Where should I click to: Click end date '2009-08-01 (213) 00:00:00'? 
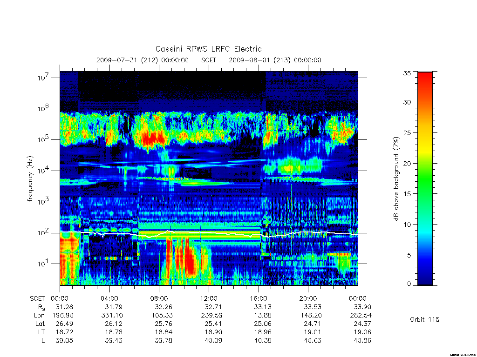click(x=275, y=60)
